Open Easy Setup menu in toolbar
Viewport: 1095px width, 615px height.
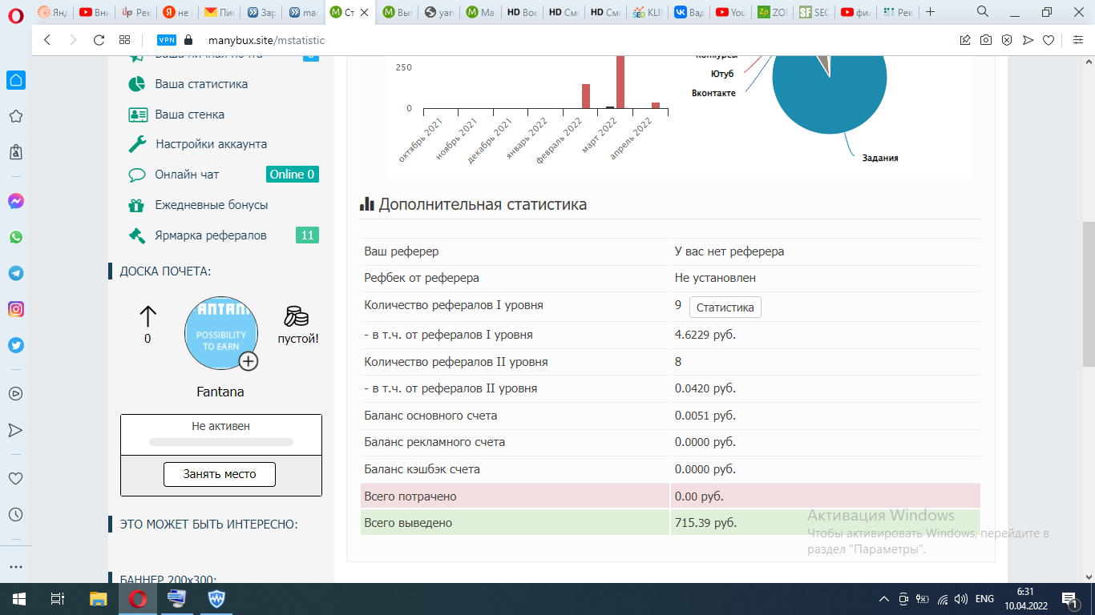tap(1077, 40)
